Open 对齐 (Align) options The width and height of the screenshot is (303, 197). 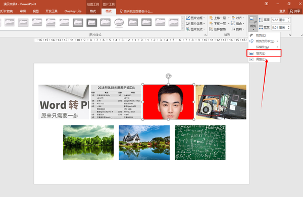[238, 18]
